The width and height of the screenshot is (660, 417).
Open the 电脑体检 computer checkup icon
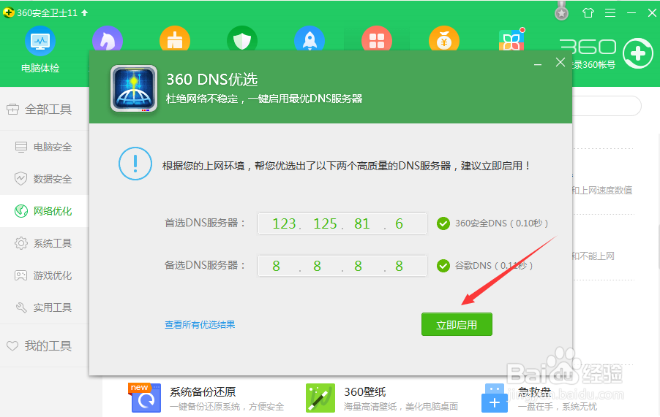pyautogui.click(x=40, y=41)
